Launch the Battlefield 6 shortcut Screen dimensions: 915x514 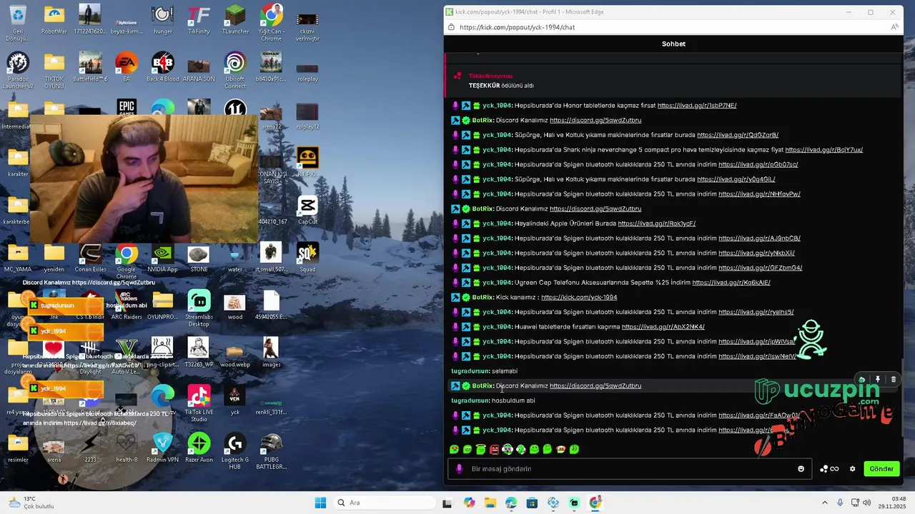point(90,67)
